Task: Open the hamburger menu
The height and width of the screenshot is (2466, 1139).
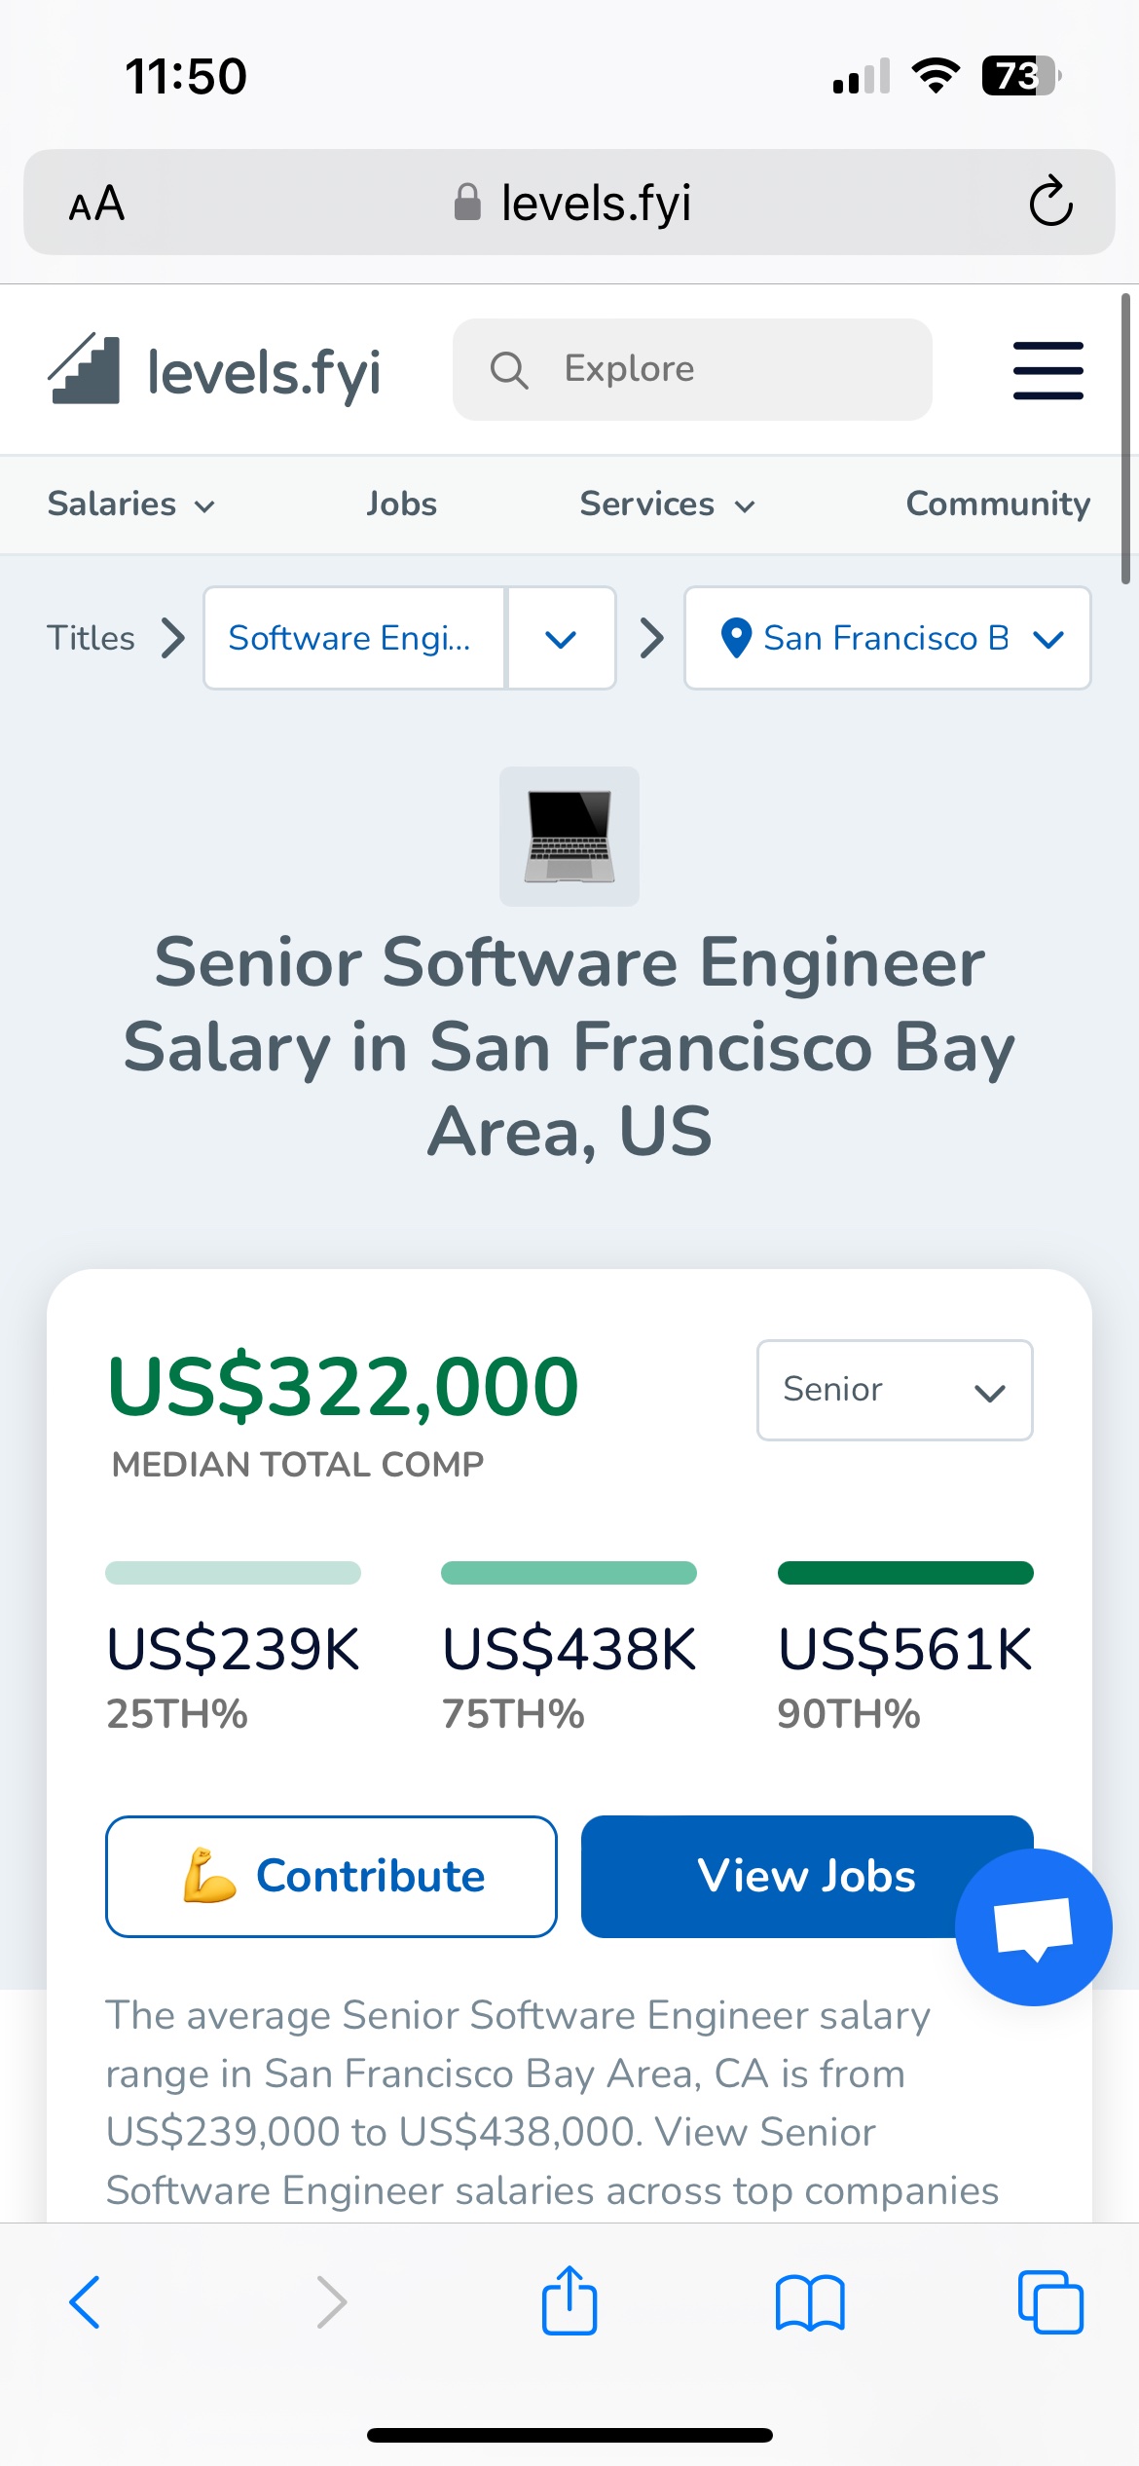Action: [x=1047, y=370]
